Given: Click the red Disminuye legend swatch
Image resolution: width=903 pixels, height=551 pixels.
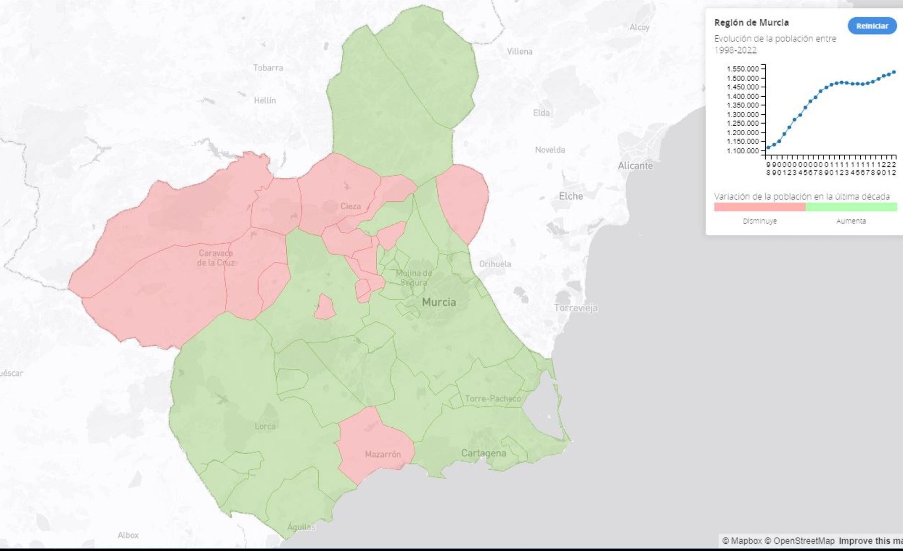Looking at the screenshot, I should 759,207.
